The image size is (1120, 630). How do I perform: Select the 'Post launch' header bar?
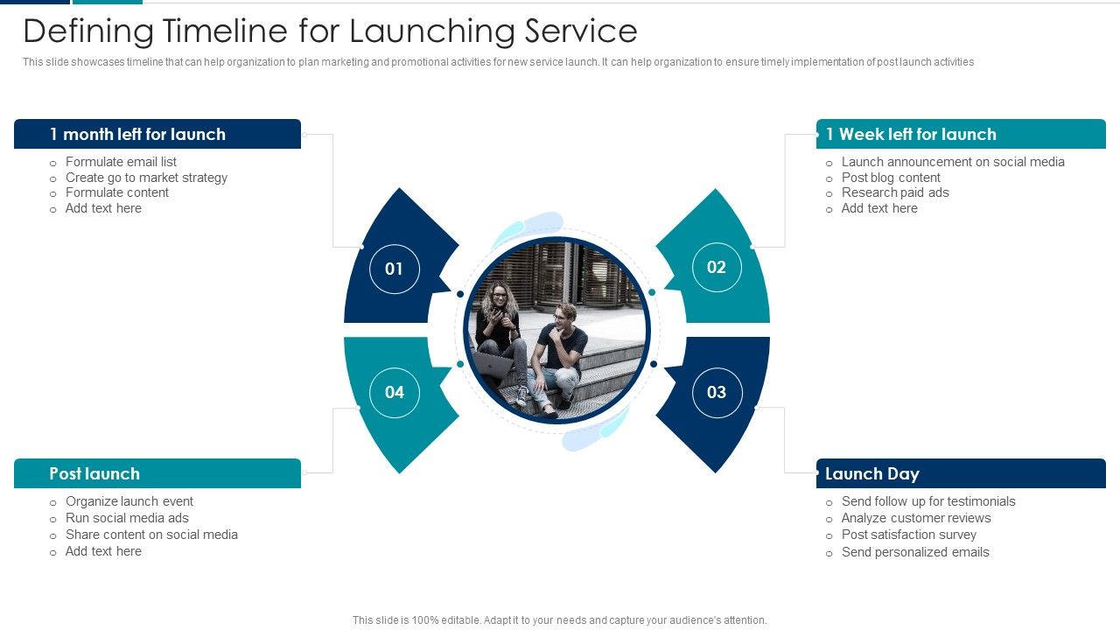tap(157, 473)
